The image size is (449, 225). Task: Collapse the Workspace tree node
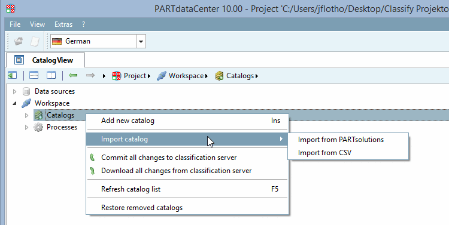point(14,104)
